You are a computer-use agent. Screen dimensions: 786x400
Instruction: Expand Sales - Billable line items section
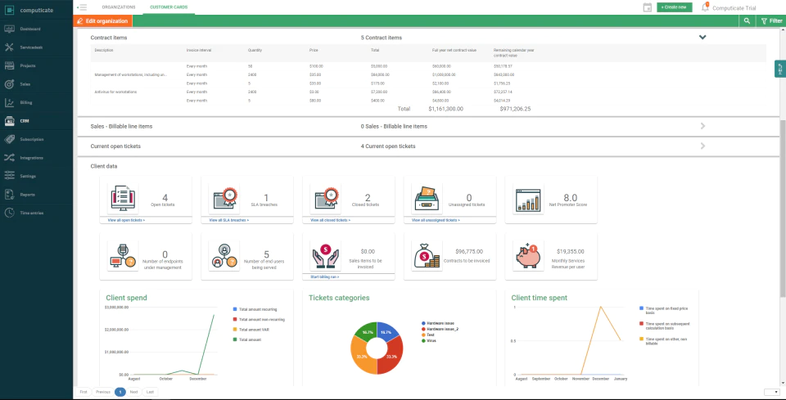[x=702, y=126]
